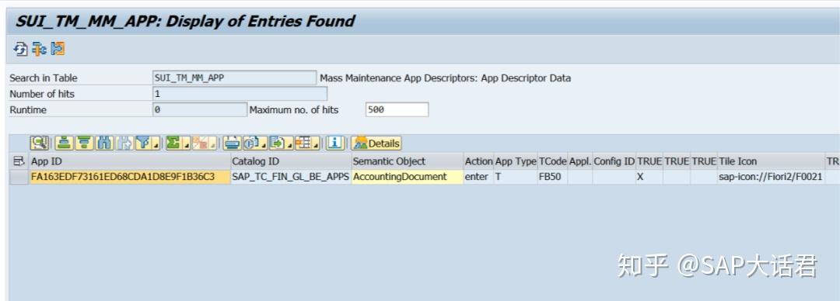Open the dropdown arrow next to filter funnel
The height and width of the screenshot is (301, 840).
click(156, 144)
